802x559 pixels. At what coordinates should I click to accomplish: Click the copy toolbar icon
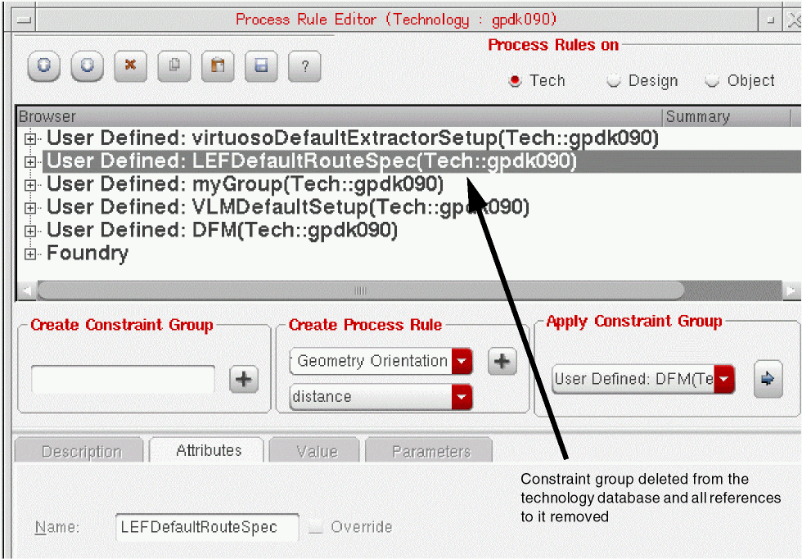click(x=174, y=66)
